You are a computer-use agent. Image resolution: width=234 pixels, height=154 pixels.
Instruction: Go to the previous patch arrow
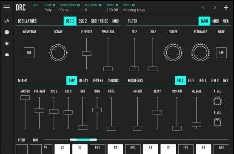[203, 8]
